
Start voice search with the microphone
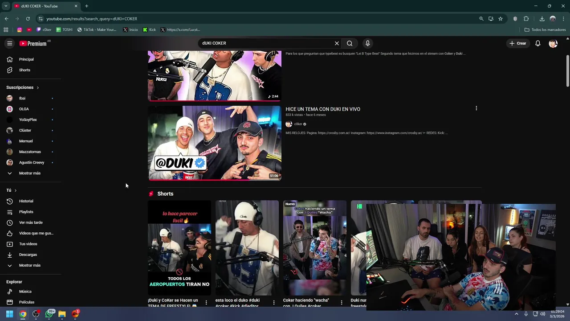(x=367, y=43)
